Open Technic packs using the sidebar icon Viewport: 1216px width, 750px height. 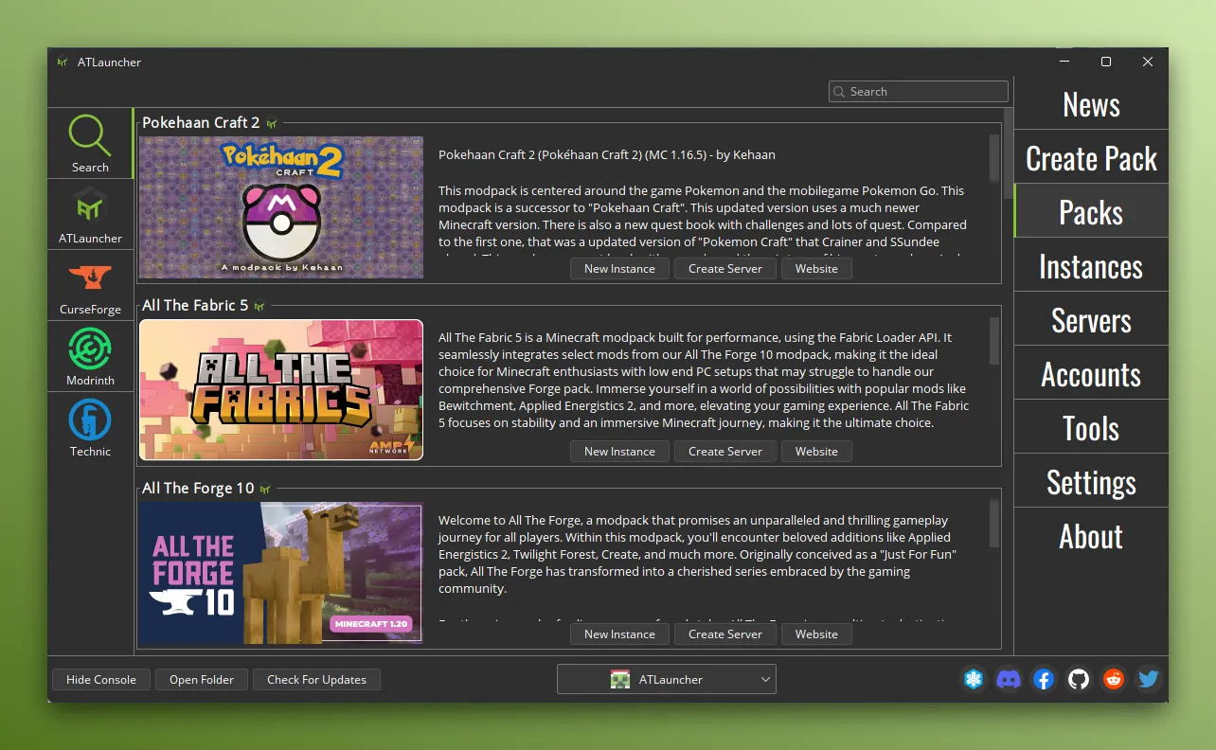click(90, 427)
